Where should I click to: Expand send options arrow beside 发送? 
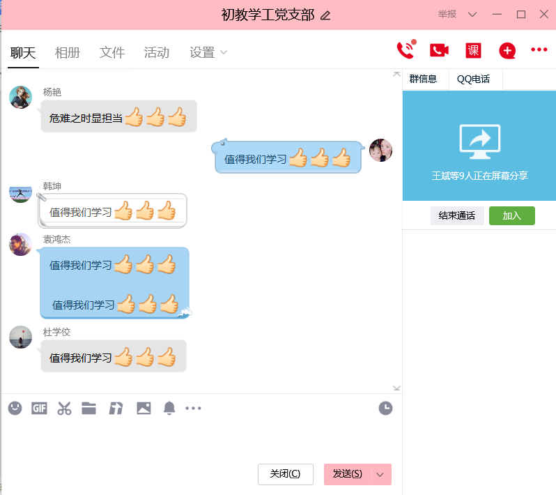coord(380,474)
